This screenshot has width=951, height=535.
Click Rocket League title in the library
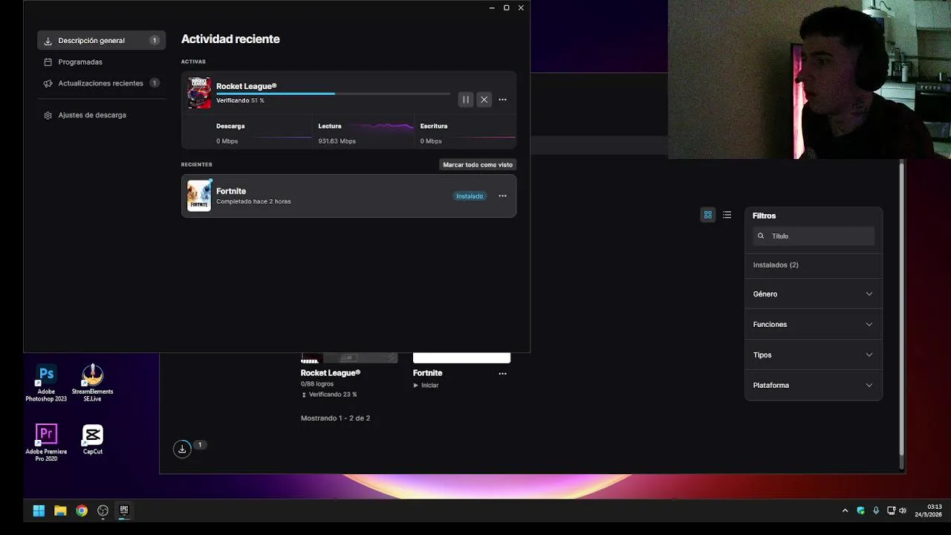tap(331, 373)
